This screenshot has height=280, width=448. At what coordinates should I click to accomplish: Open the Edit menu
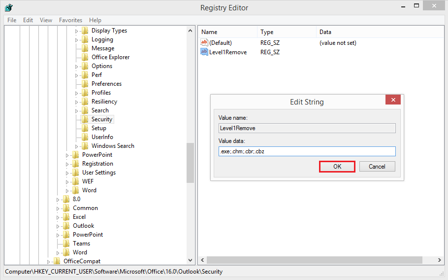pos(28,20)
